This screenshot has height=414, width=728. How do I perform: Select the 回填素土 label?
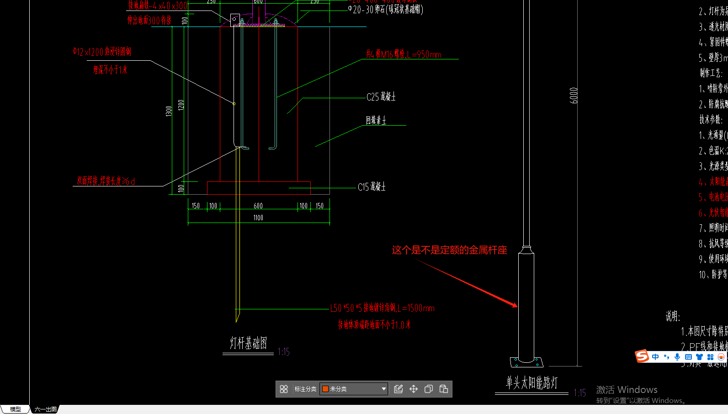click(x=376, y=120)
